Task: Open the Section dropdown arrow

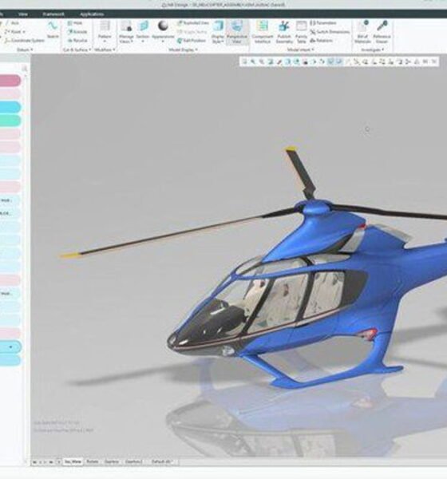Action: tap(143, 42)
